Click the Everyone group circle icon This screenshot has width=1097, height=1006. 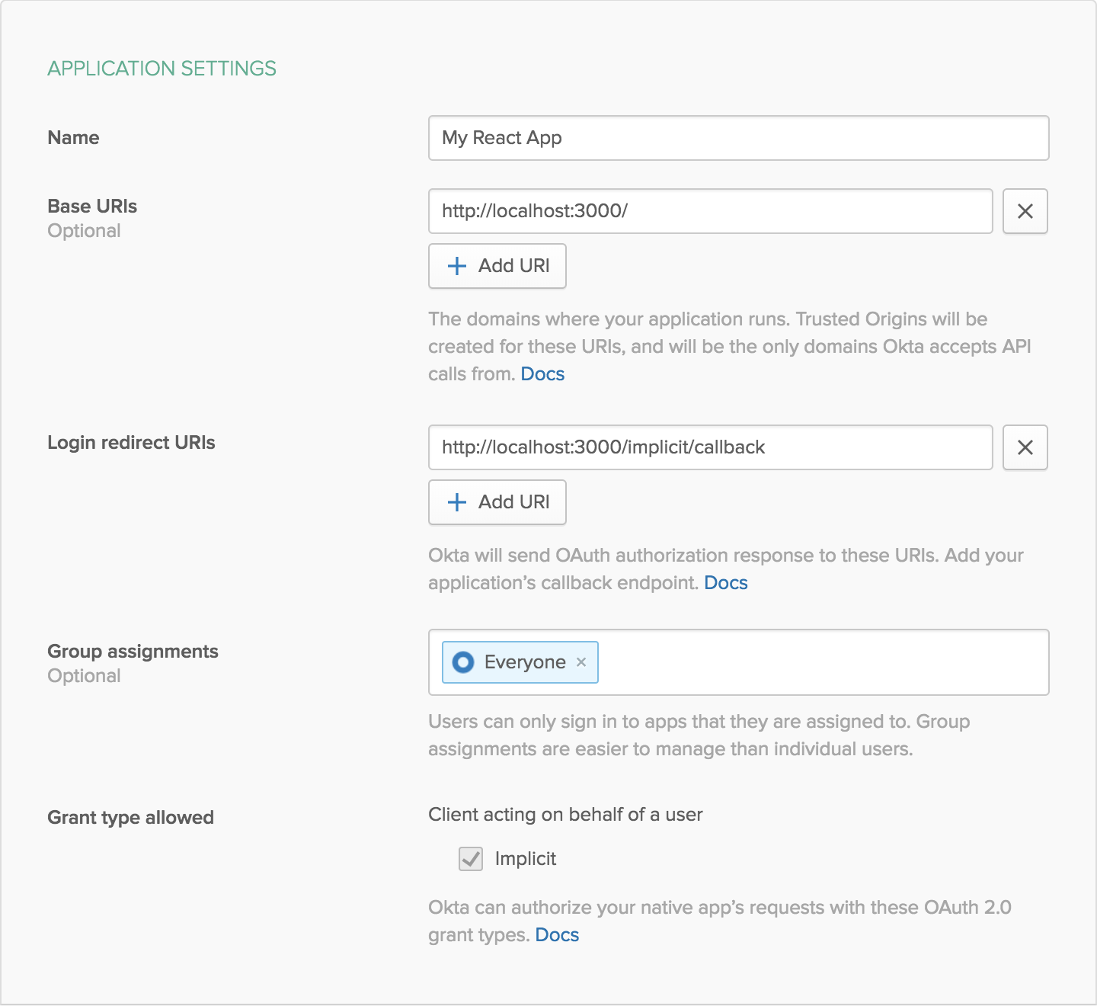click(x=463, y=662)
